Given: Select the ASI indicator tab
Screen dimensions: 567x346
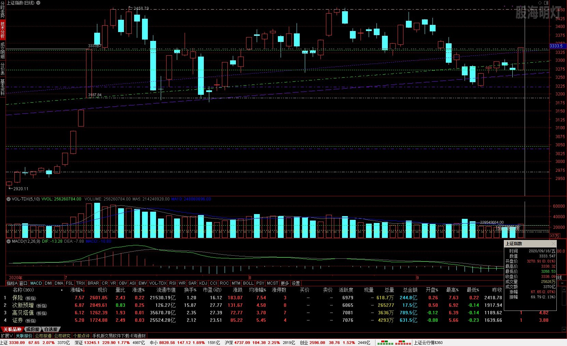Looking at the screenshot, I should [x=133, y=283].
